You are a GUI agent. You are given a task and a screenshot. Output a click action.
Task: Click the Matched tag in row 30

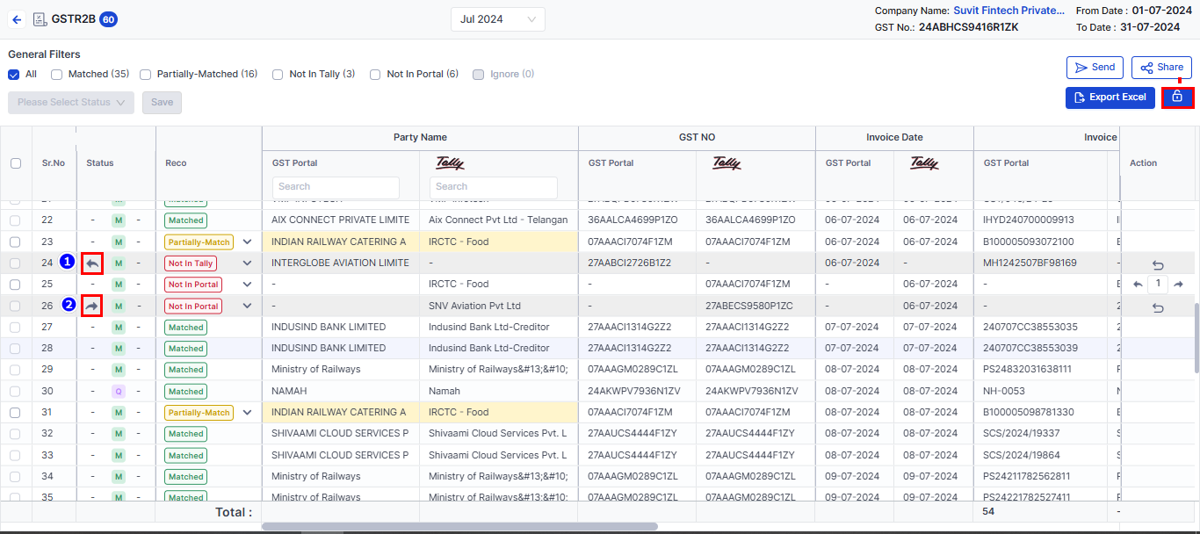click(186, 391)
